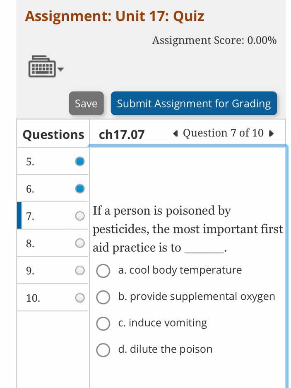Screen dimensions: 291x388
Task: Select answer a. cool body temperature
Action: (x=103, y=271)
